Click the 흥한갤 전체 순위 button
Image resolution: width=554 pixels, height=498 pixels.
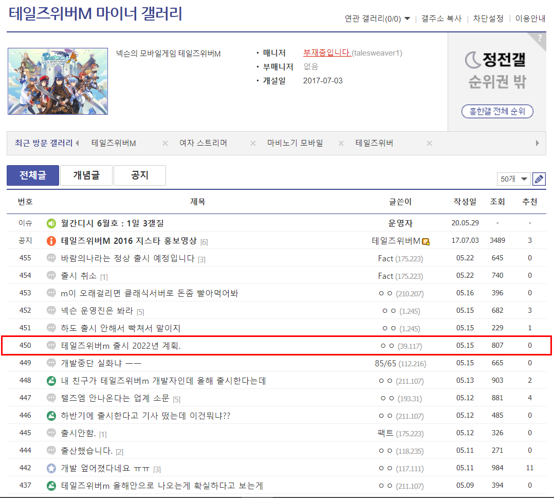coord(497,112)
